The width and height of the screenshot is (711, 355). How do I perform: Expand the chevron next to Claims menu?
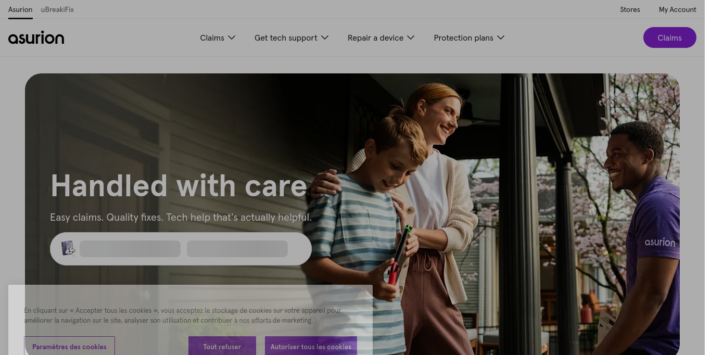232,37
